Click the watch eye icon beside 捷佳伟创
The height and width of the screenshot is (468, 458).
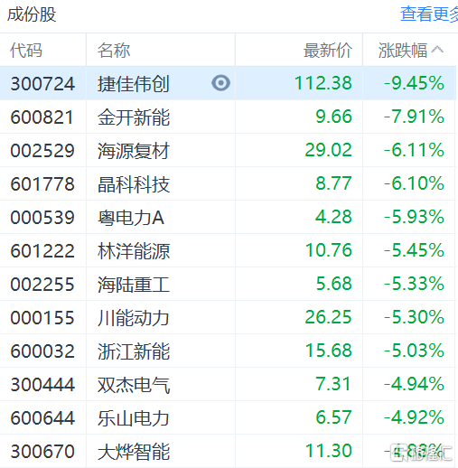pyautogui.click(x=220, y=83)
